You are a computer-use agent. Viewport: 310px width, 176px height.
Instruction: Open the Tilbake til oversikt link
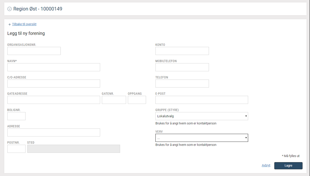click(x=24, y=24)
